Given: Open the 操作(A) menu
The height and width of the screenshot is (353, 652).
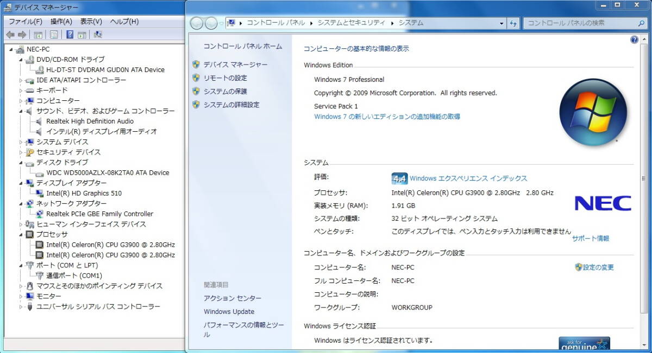Looking at the screenshot, I should tap(61, 22).
